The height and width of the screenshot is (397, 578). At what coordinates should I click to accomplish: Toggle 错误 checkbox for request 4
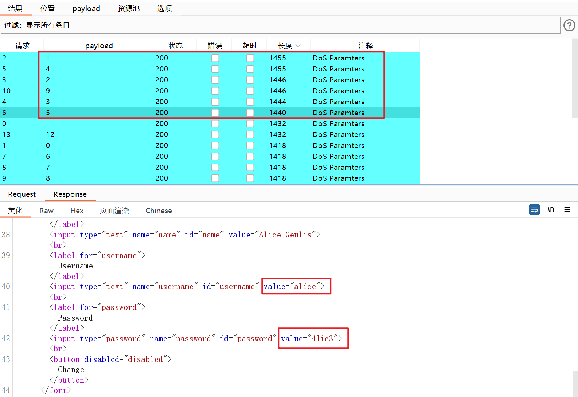click(215, 102)
